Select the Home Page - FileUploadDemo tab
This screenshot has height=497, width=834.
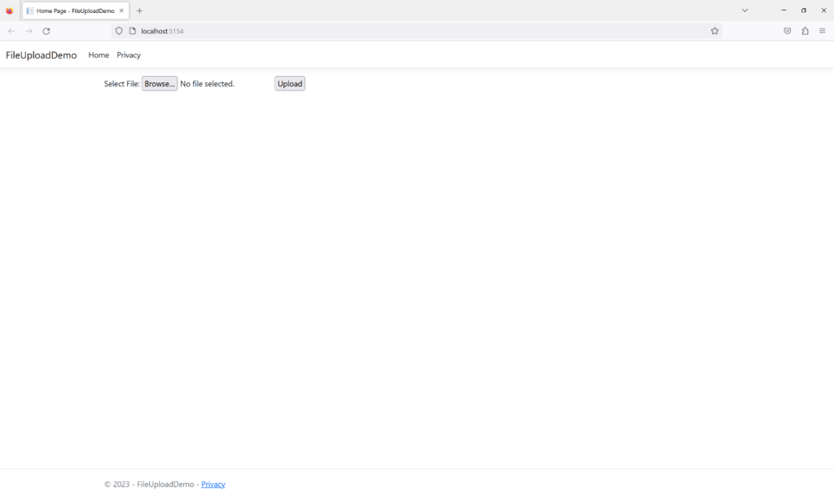point(73,11)
